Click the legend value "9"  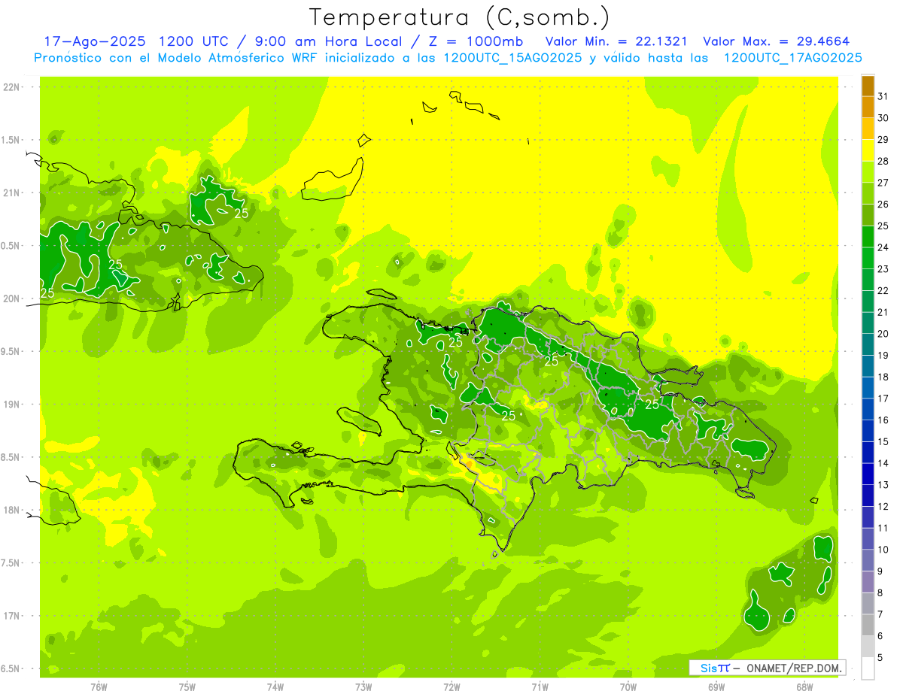880,571
